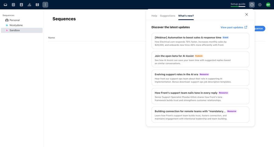Select Nicelydone in Sequences sidebar
The width and height of the screenshot is (274, 147).
22,25
